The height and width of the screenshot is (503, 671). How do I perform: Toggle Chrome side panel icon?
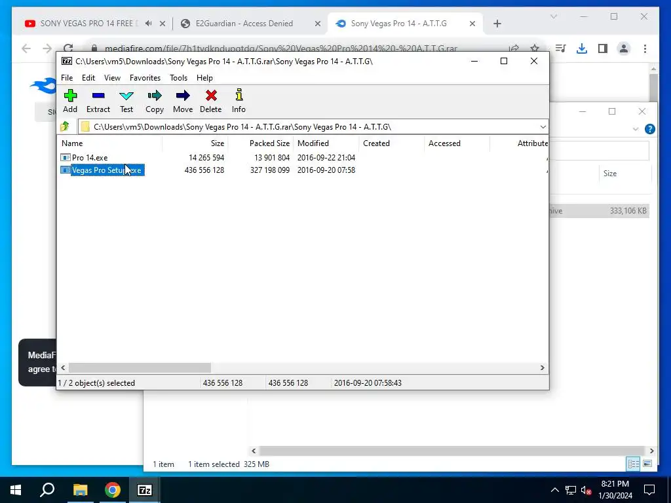tap(603, 48)
